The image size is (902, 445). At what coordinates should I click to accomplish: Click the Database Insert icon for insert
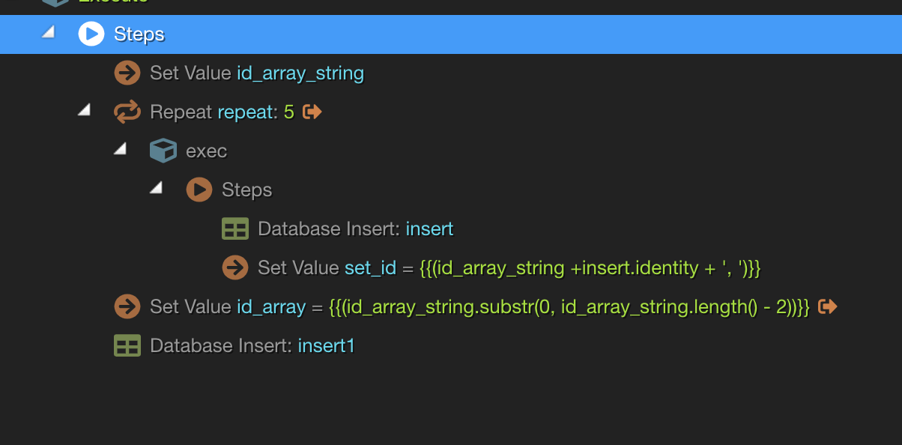point(234,228)
